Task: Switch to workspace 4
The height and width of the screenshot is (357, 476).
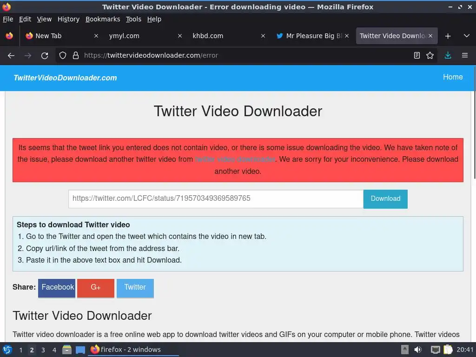Action: pos(54,350)
